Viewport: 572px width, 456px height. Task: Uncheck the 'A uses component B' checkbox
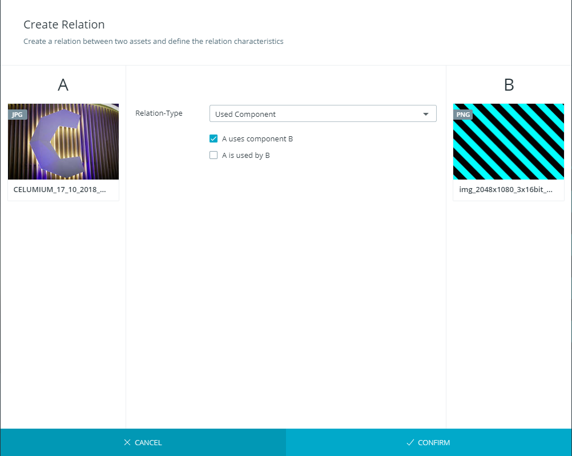click(x=214, y=139)
